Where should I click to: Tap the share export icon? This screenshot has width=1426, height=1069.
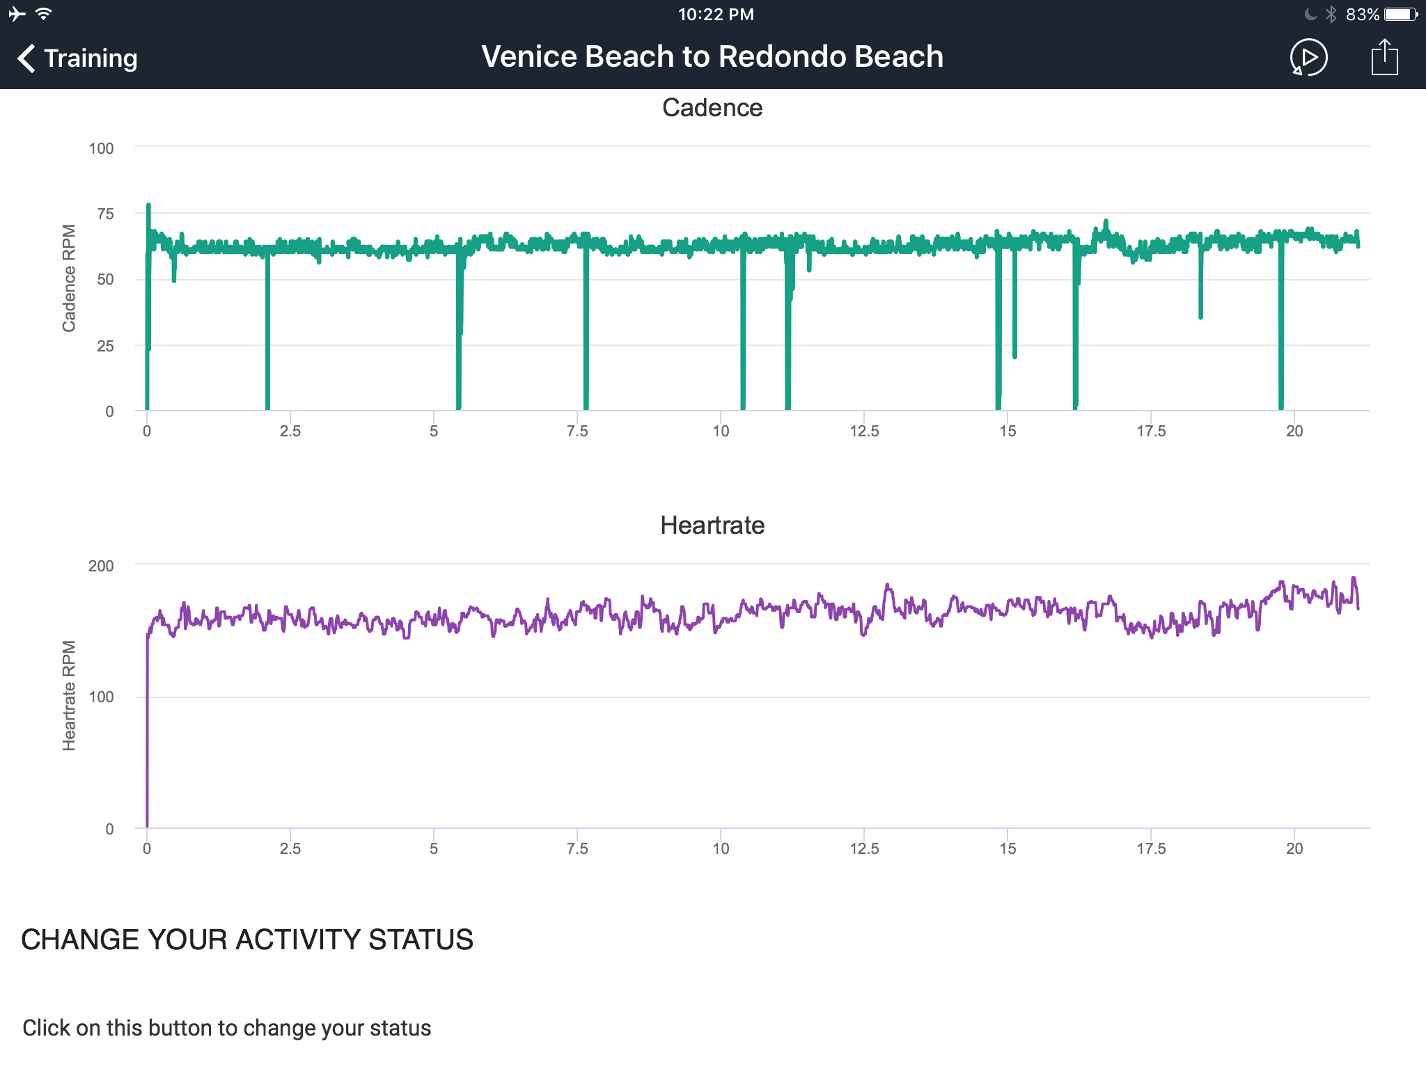coord(1384,57)
